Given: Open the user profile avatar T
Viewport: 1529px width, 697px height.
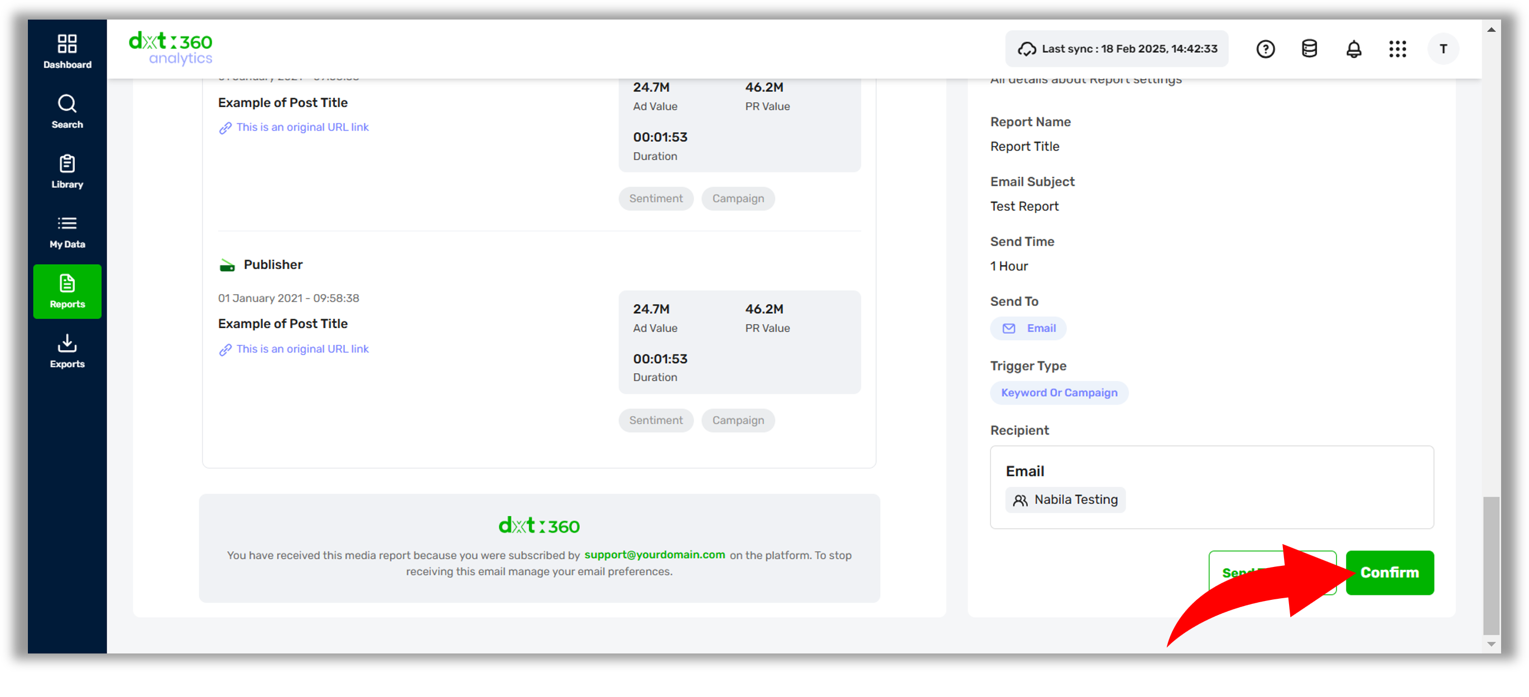Looking at the screenshot, I should pyautogui.click(x=1443, y=49).
